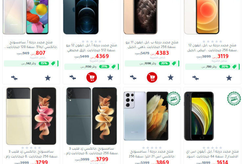
Task: Click the 21% discount badge on iPhone 12 Pro
Action: coord(104,67)
